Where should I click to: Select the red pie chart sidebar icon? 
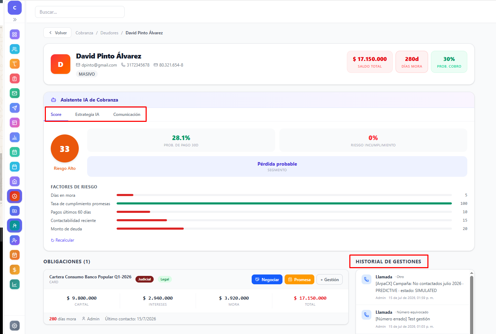point(15,196)
